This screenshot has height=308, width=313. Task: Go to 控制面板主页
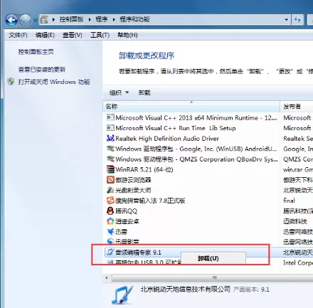36,52
